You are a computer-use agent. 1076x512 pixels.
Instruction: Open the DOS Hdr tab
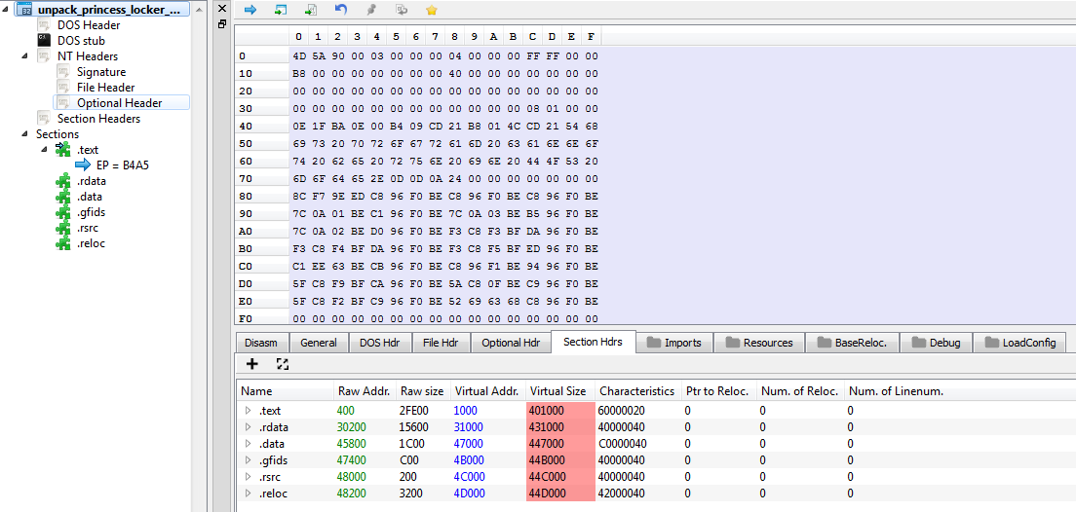[x=379, y=343]
